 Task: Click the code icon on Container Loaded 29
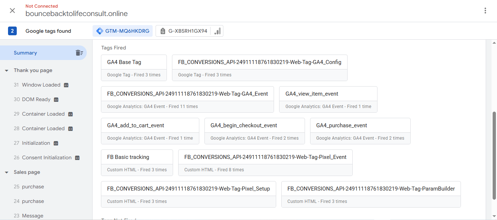[x=71, y=114]
